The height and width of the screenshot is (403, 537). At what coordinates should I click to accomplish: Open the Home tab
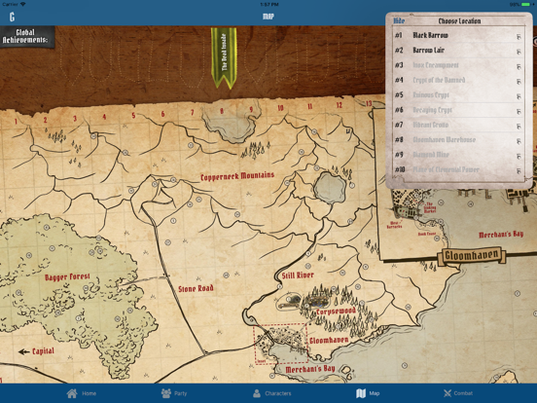coord(82,393)
